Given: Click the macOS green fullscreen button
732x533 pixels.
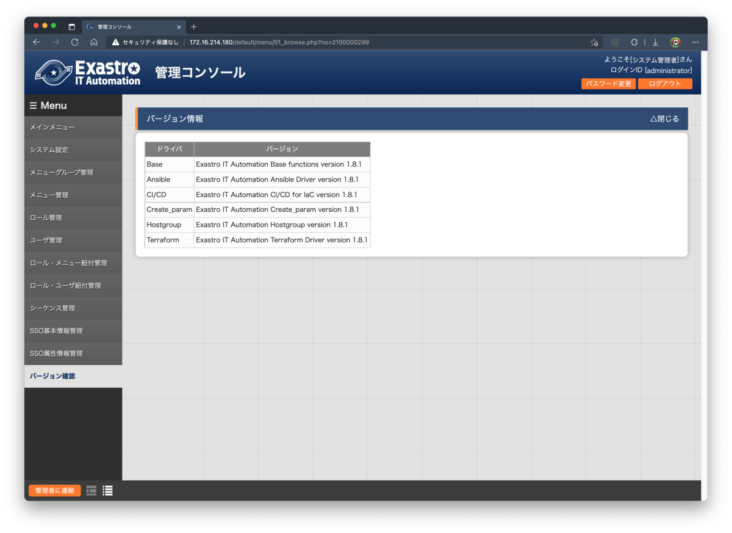Looking at the screenshot, I should point(54,26).
